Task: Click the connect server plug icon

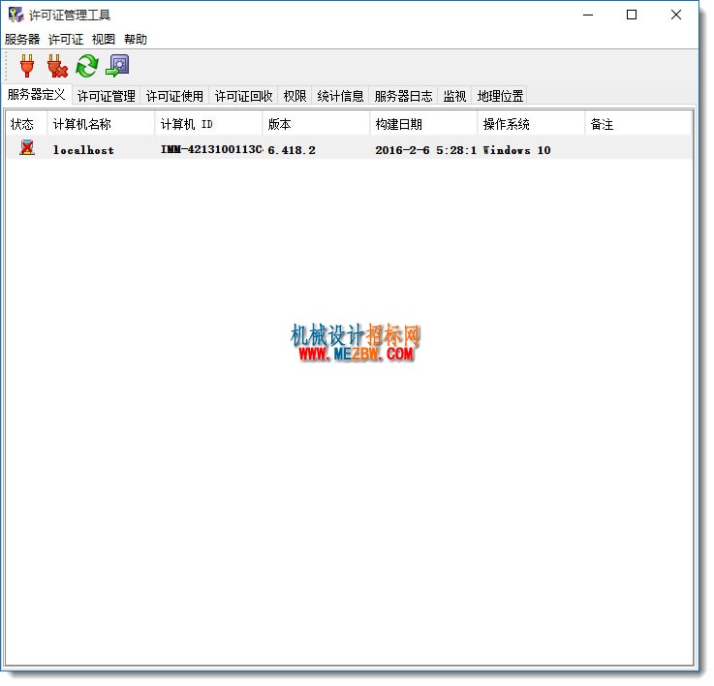Action: 27,66
